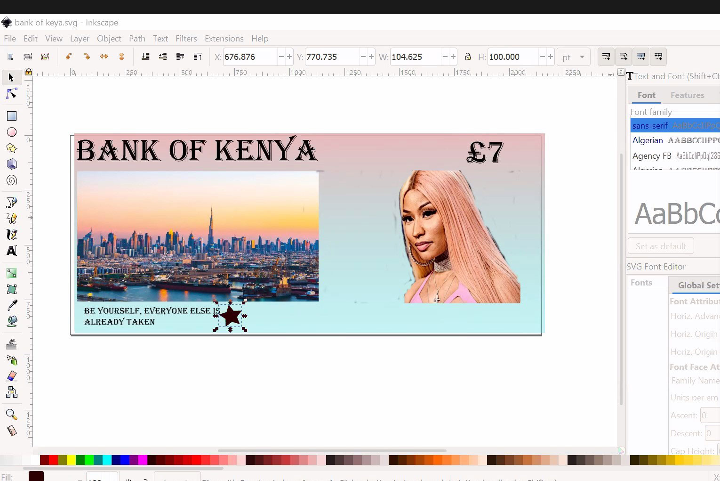Increase the X position value
This screenshot has width=720, height=481.
point(289,57)
